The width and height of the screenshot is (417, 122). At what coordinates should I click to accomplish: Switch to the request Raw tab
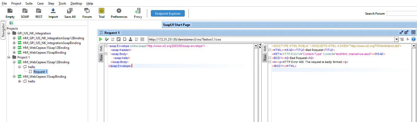(101, 57)
